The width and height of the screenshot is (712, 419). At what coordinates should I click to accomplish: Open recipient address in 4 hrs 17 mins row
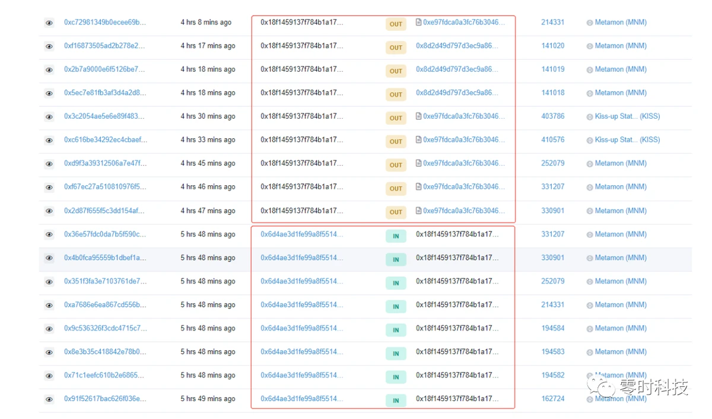click(x=457, y=46)
